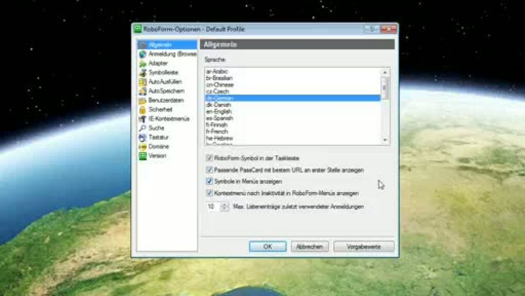Select the Symbolleiste icon in sidebar
This screenshot has height=296, width=525.
(142, 73)
